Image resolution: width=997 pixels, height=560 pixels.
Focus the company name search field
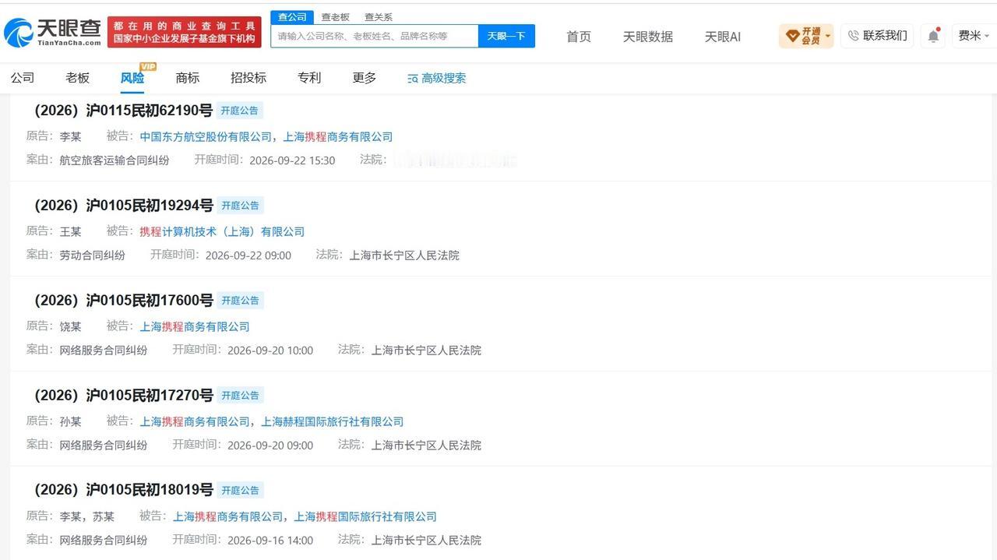point(375,36)
